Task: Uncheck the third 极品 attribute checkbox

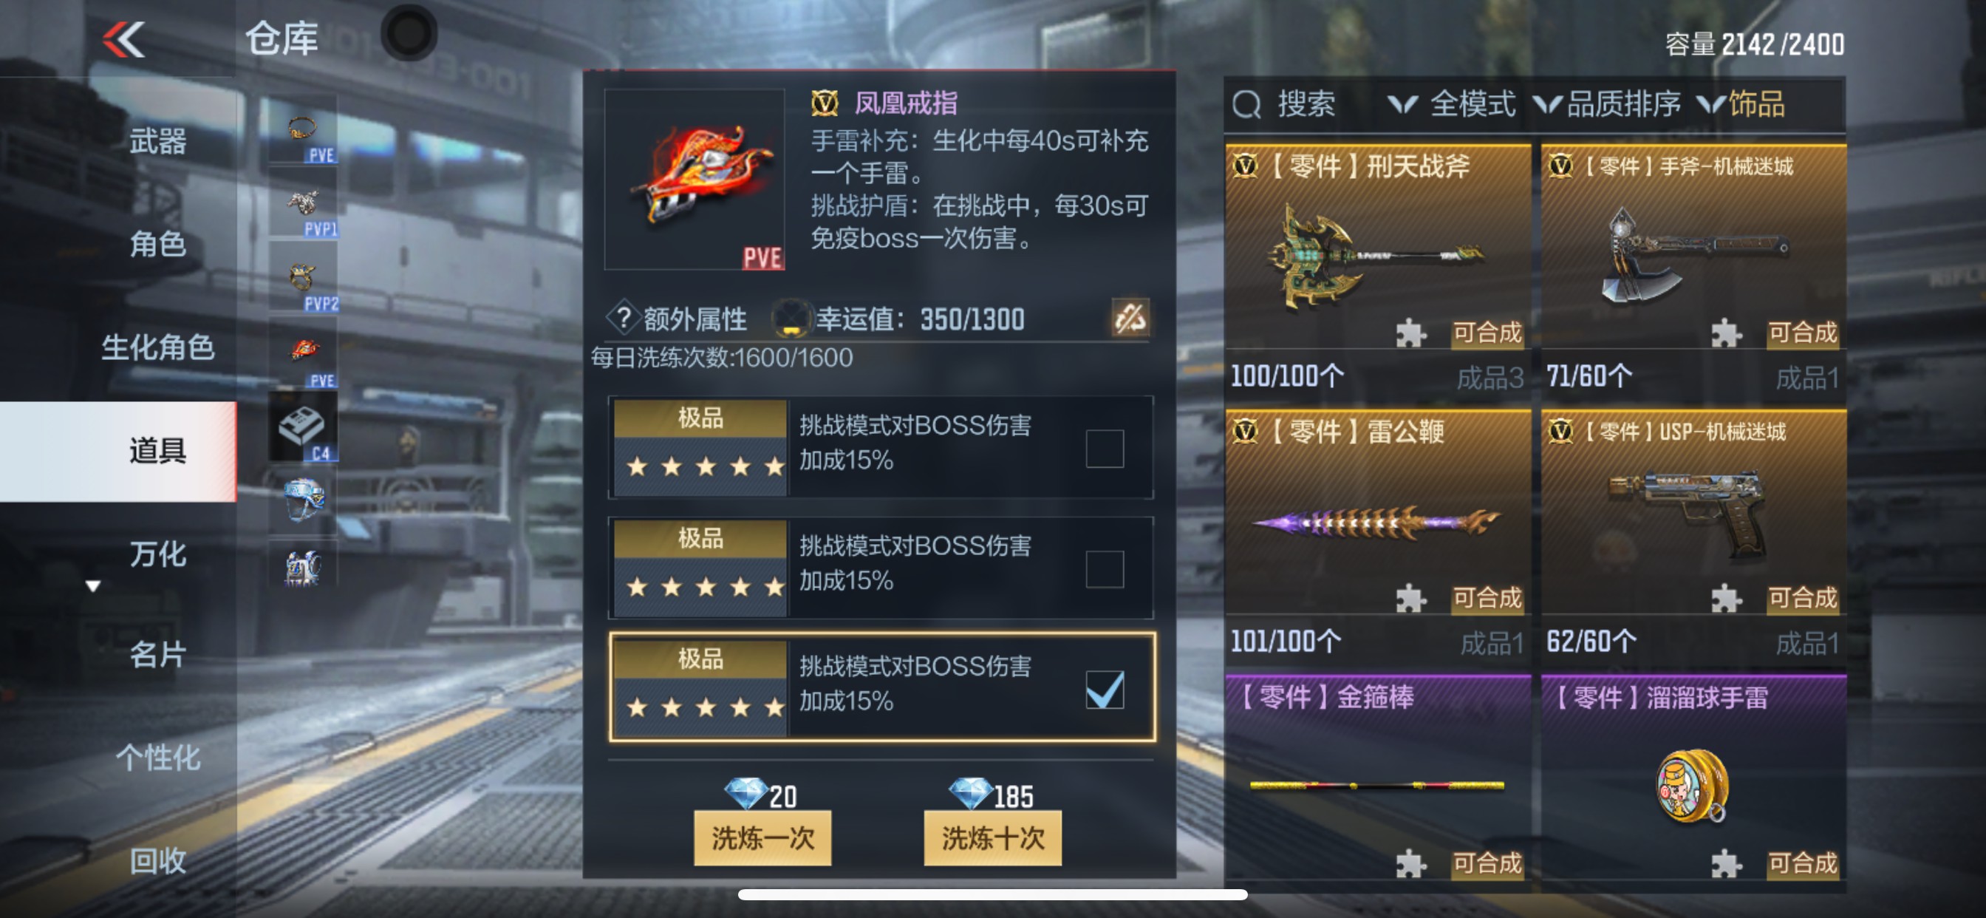Action: [1104, 689]
